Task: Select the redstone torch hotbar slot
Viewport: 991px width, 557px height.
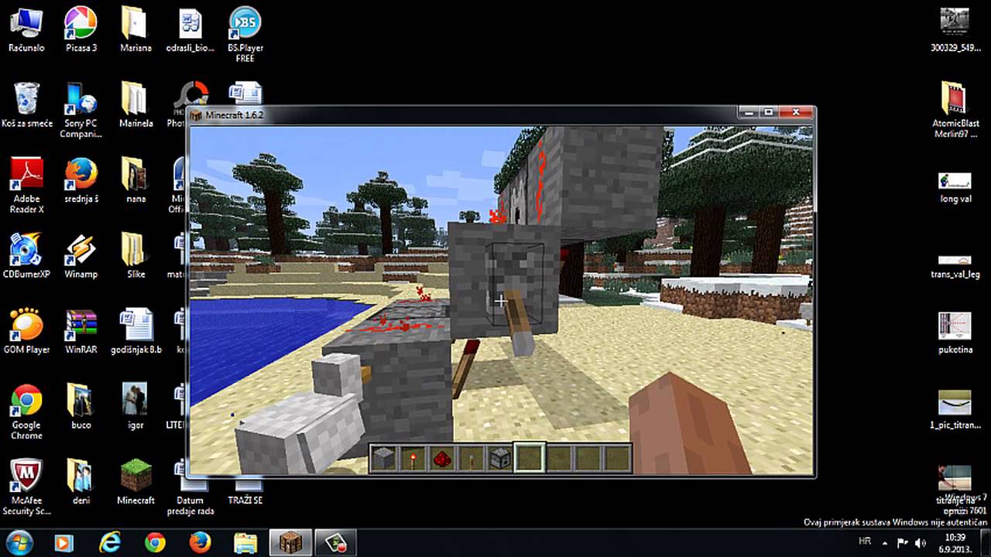Action: click(x=412, y=458)
